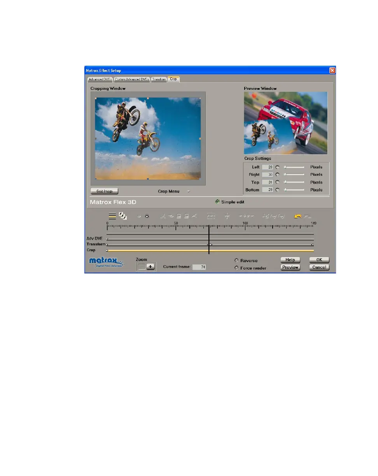The image size is (378, 476).
Task: Click the Current frame field showing 74
Action: 199,267
